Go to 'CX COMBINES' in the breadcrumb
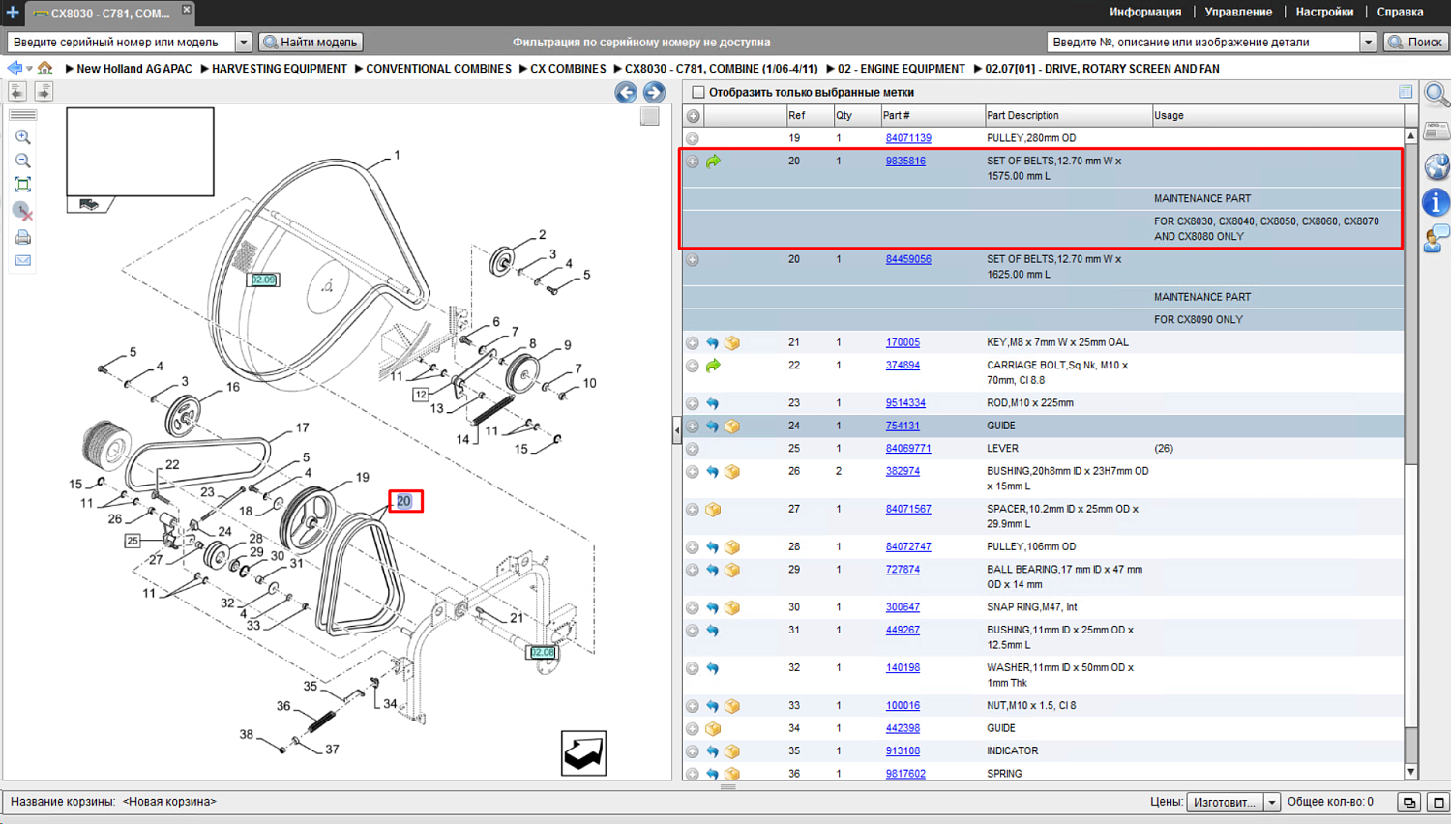 [568, 69]
